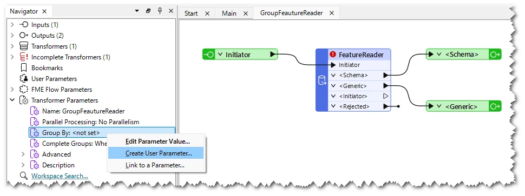Select Parallel Processing: No Parallelism row

(x=90, y=122)
